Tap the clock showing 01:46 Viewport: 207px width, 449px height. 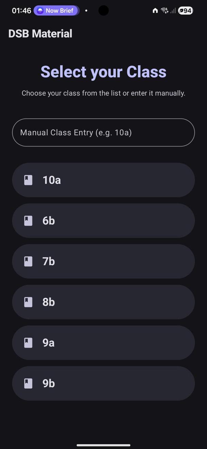(21, 11)
